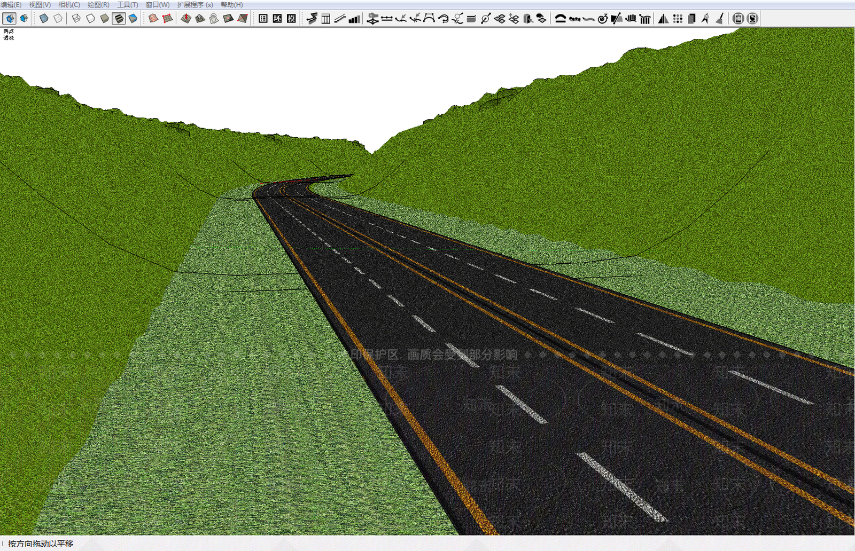Click the window frame plugin icon
This screenshot has height=551, width=855.
[326, 19]
